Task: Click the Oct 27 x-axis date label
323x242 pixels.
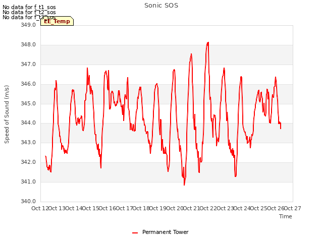Action: [x=293, y=208]
